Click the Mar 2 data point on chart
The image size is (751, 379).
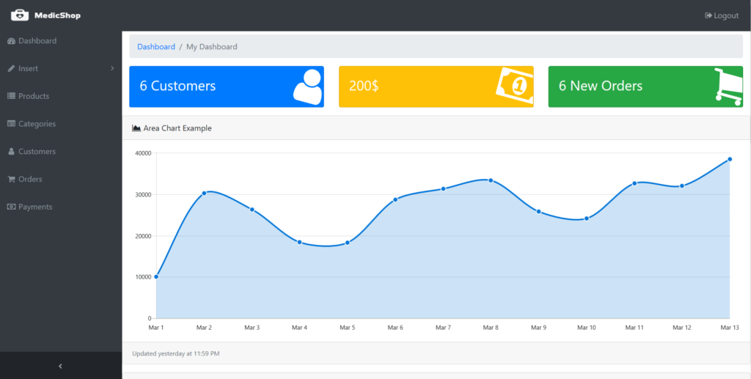coord(205,194)
